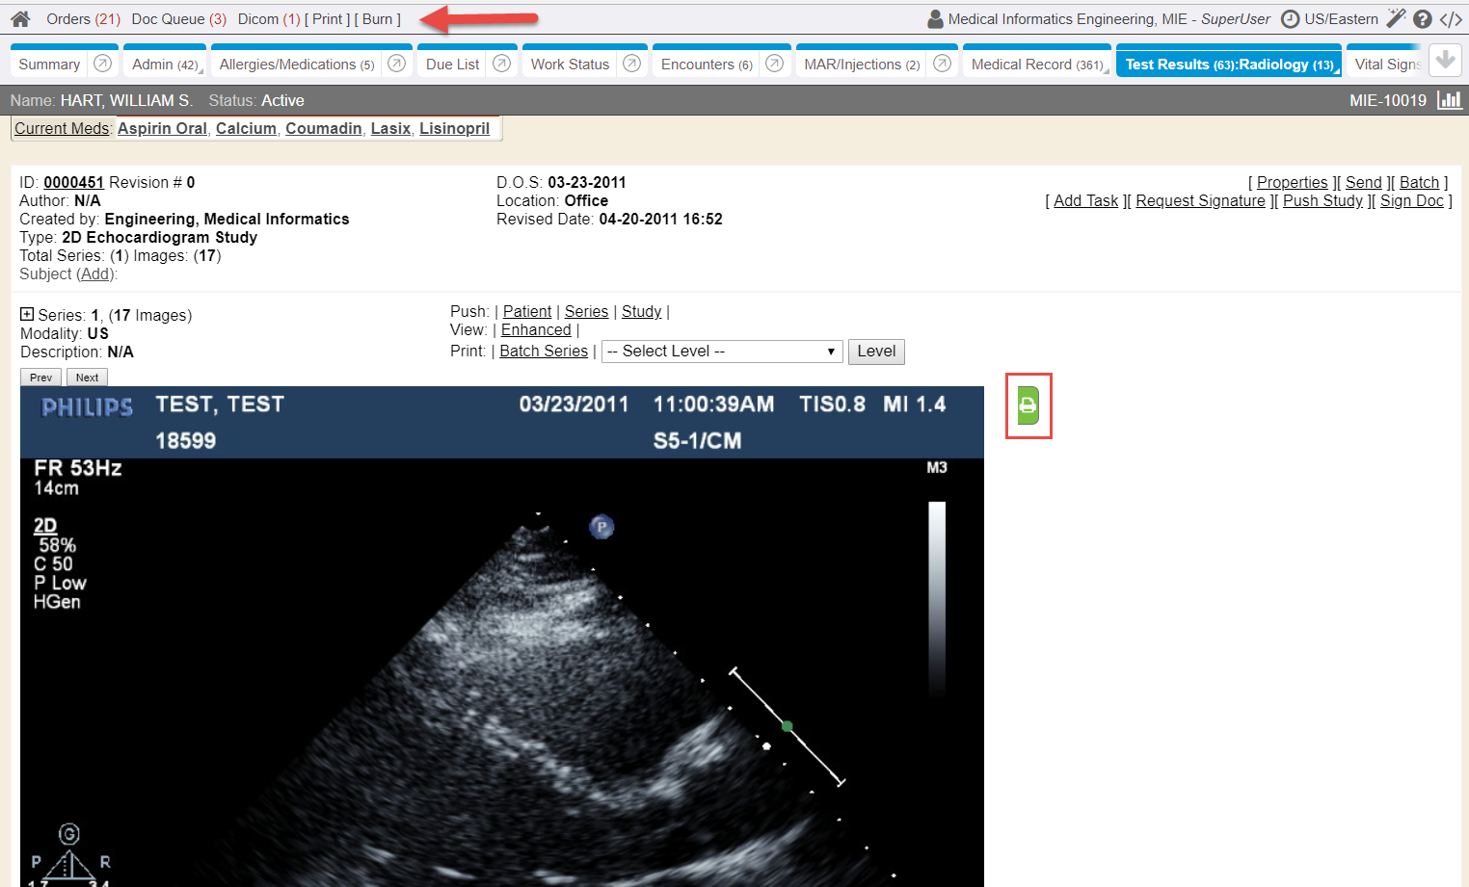
Task: Click the Next image button
Action: point(87,378)
